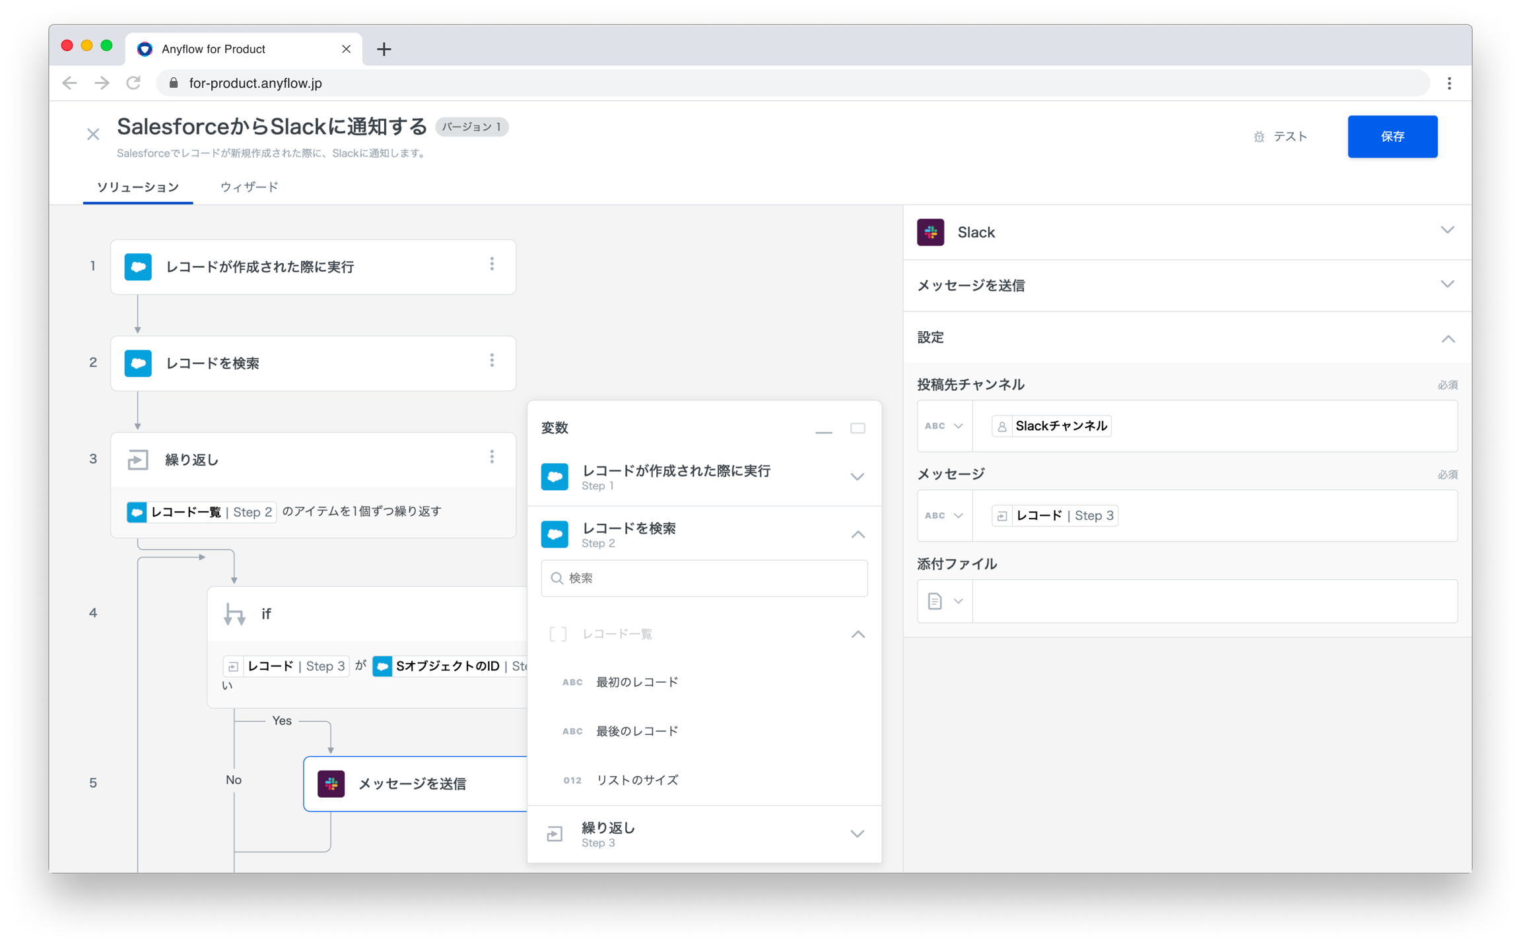Open the kebab menu on レコードを検索 step
Viewport: 1521px width, 946px height.
tap(492, 361)
